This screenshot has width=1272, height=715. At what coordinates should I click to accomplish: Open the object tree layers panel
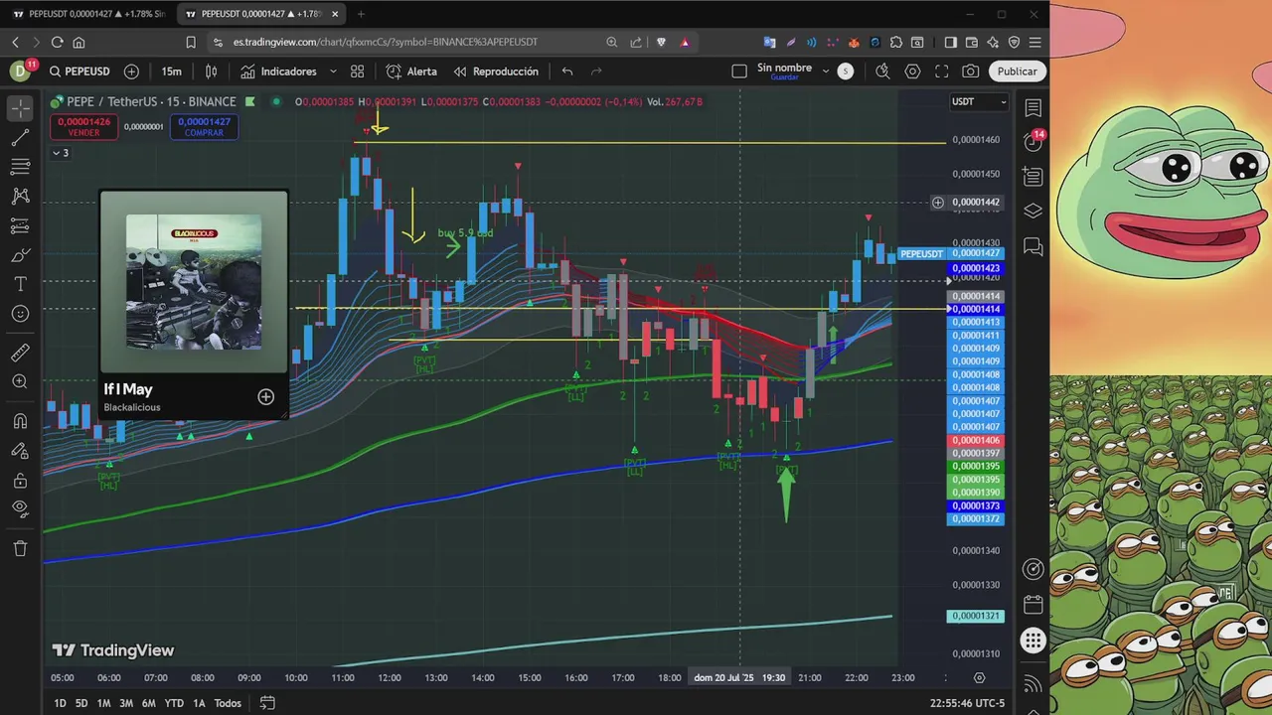1033,212
